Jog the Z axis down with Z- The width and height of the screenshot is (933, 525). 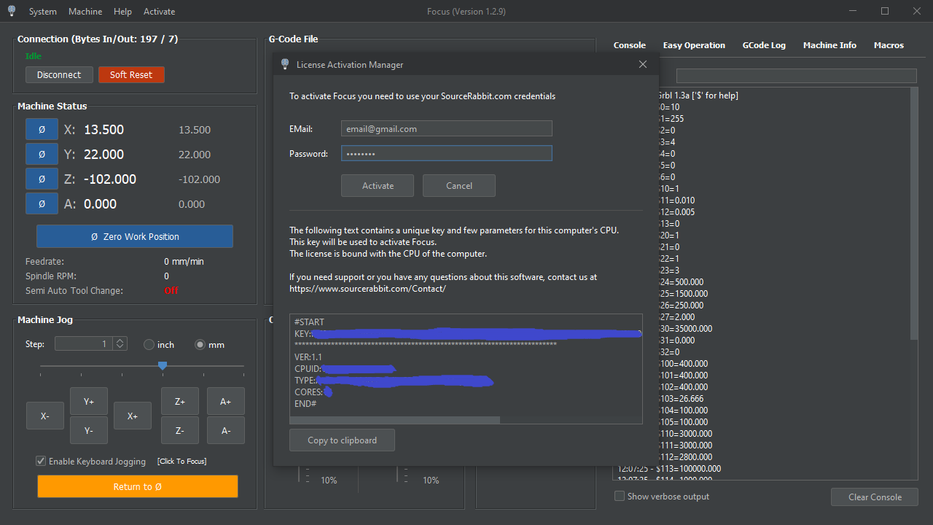coord(179,430)
